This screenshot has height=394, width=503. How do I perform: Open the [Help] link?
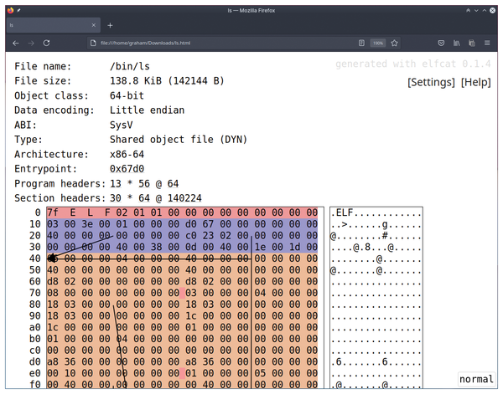475,82
